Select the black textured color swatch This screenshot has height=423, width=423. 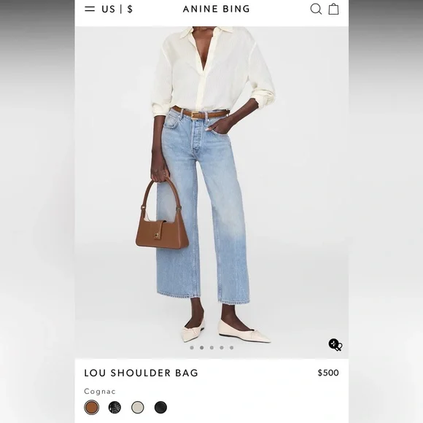(115, 408)
